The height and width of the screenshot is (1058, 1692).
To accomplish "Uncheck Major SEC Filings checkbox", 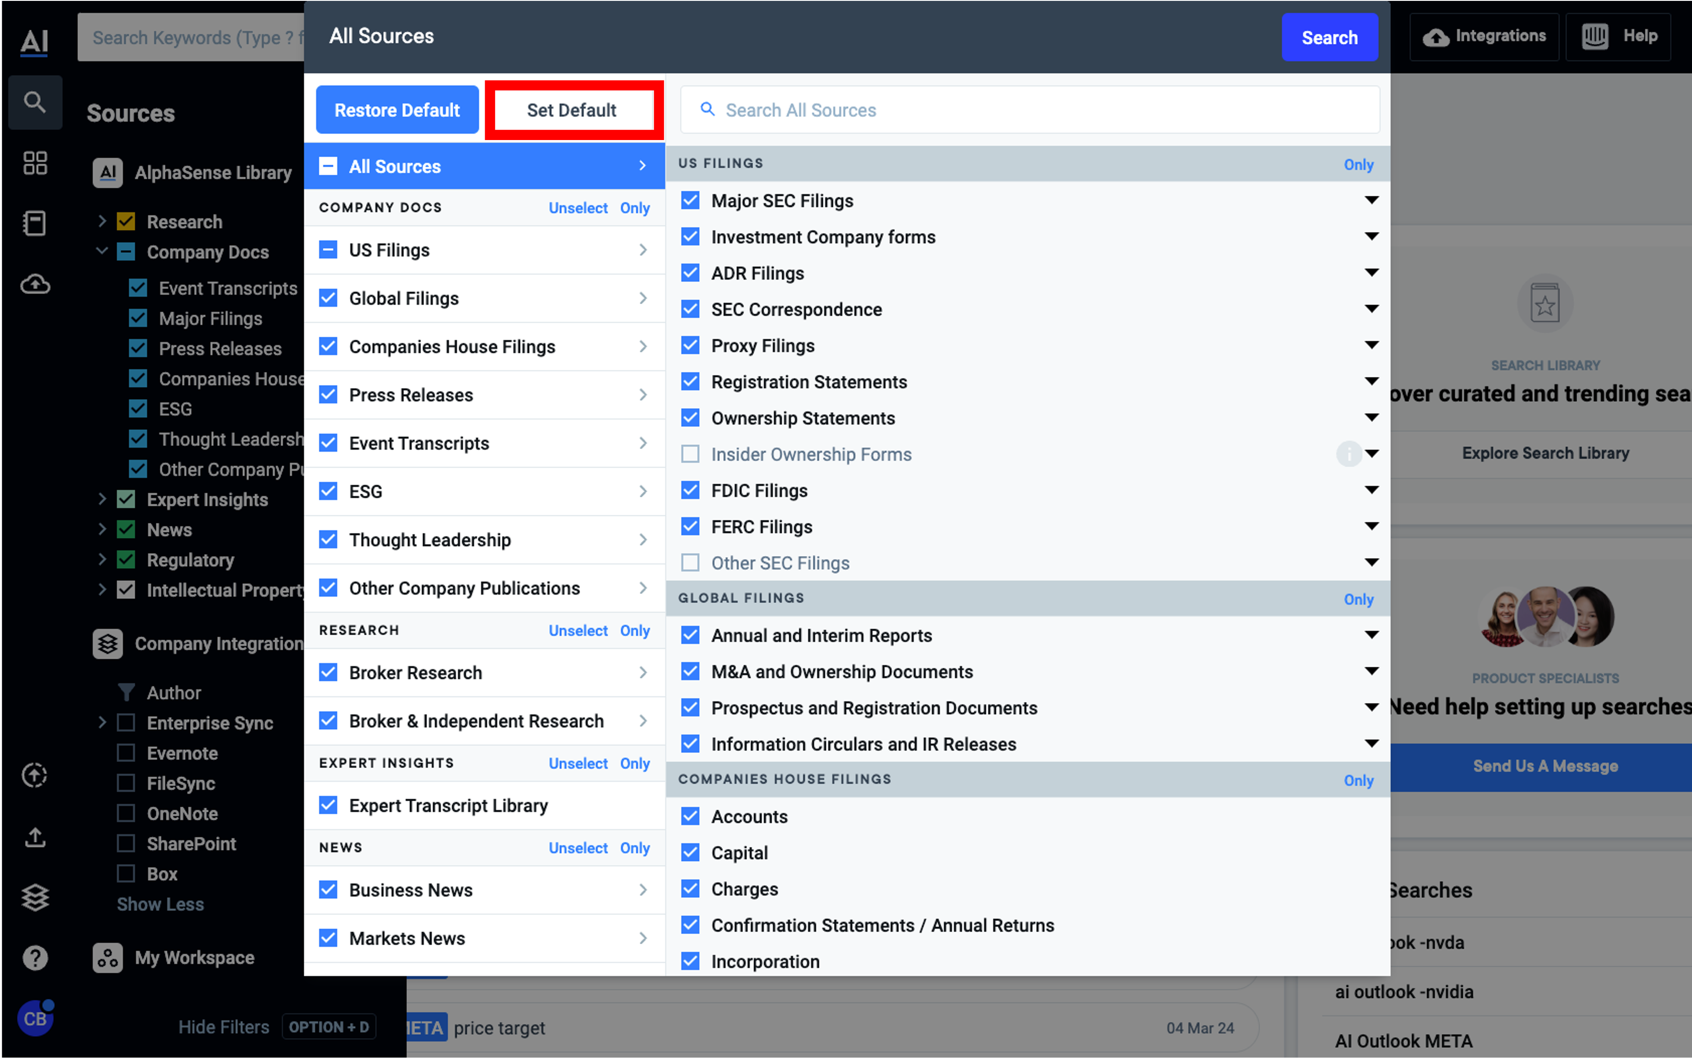I will click(690, 201).
